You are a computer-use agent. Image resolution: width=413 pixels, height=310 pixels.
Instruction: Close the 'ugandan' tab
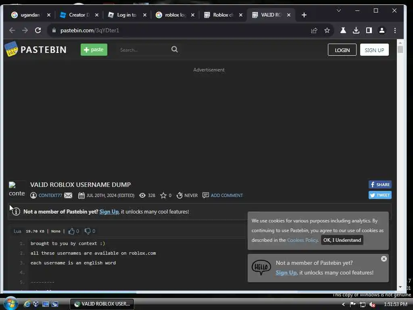49,15
